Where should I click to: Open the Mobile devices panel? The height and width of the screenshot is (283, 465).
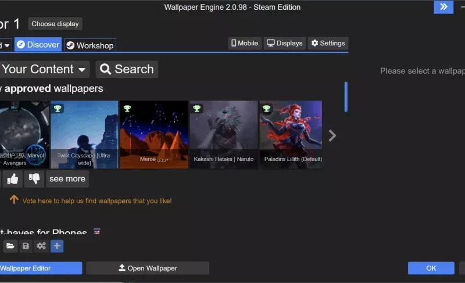click(245, 43)
